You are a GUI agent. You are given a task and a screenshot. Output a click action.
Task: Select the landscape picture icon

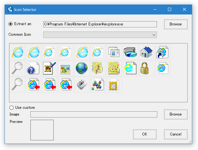66,68
